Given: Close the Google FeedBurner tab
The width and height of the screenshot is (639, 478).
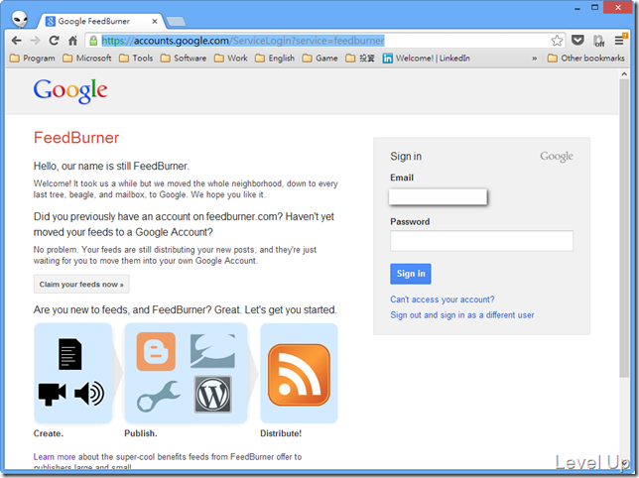Looking at the screenshot, I should click(x=155, y=21).
